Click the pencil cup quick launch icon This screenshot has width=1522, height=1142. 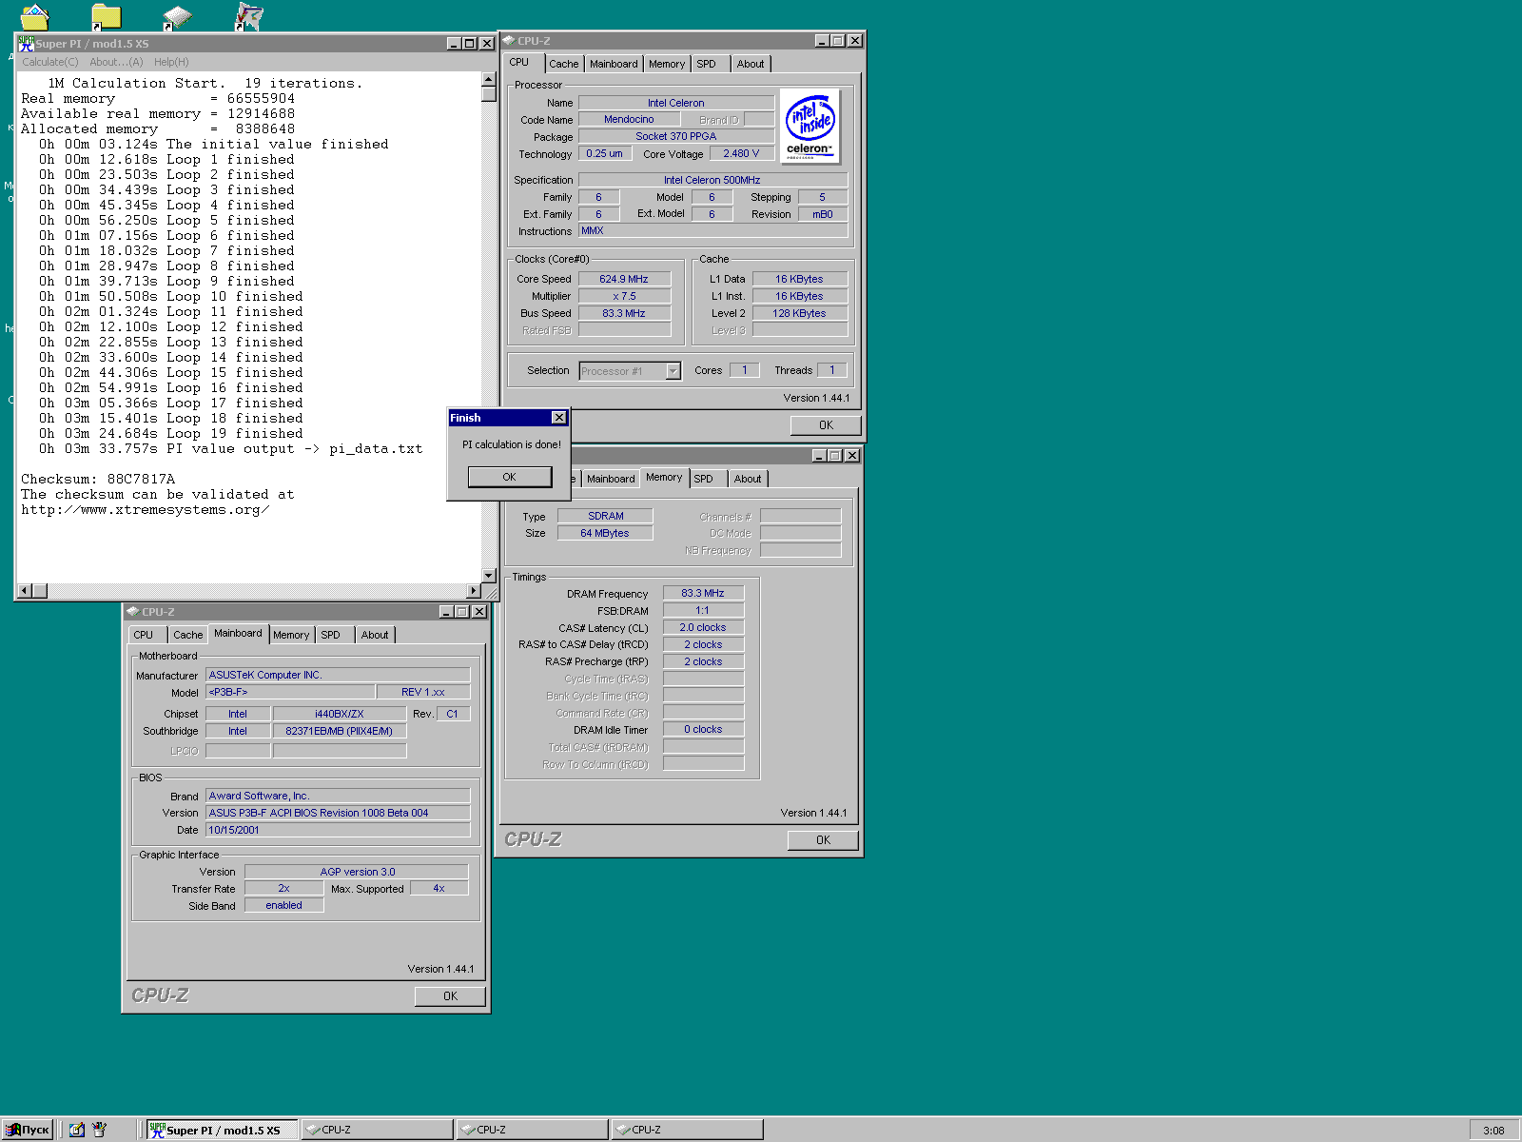coord(99,1130)
